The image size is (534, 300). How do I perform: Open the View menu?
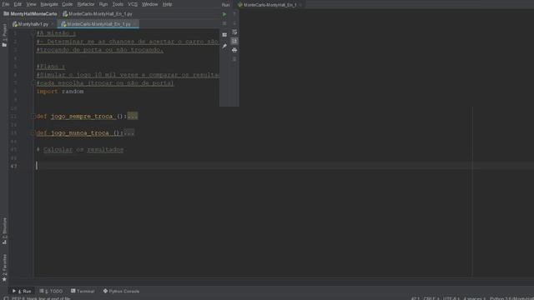click(x=31, y=4)
